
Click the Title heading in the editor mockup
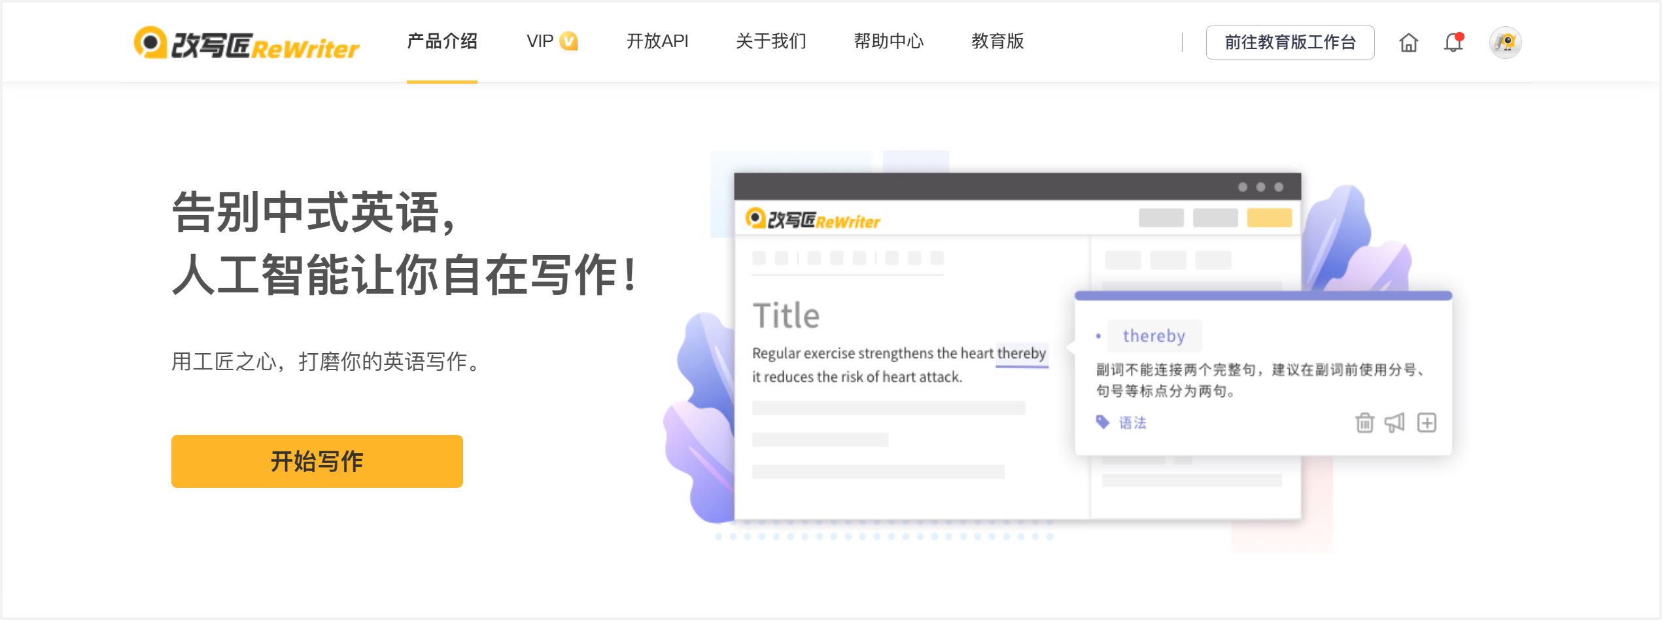pos(786,316)
